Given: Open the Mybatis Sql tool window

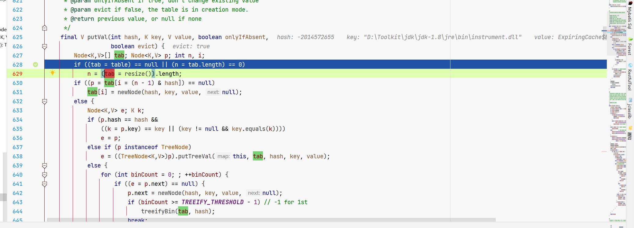Looking at the screenshot, I should point(630,15).
